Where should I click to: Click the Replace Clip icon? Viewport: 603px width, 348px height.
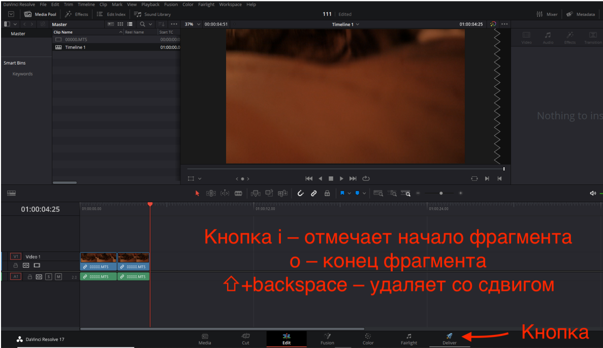pos(282,194)
